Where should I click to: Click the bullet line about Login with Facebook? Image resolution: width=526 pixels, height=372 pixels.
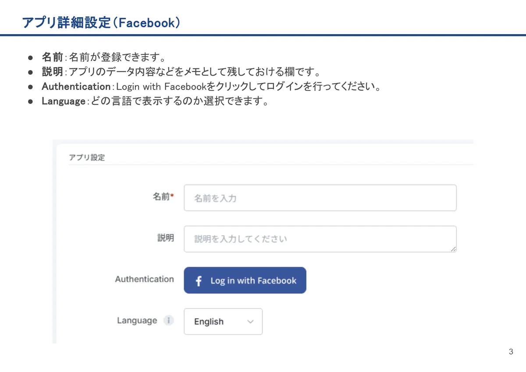[x=211, y=86]
